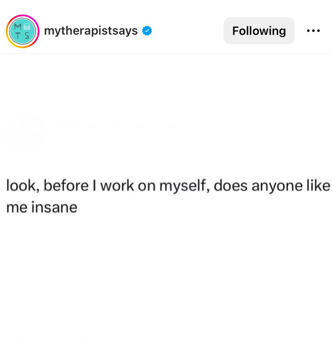Click the blue verified badge
The image size is (332, 341).
(x=147, y=31)
